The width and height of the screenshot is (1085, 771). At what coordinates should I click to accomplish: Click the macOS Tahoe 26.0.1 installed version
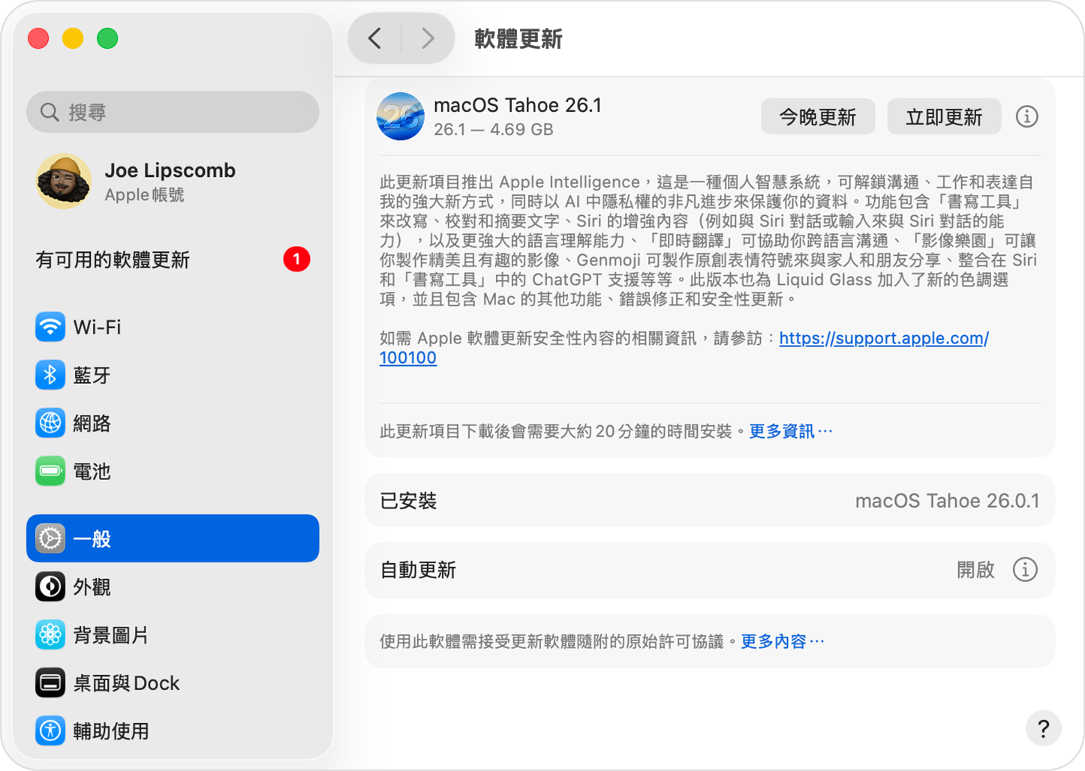click(x=947, y=501)
